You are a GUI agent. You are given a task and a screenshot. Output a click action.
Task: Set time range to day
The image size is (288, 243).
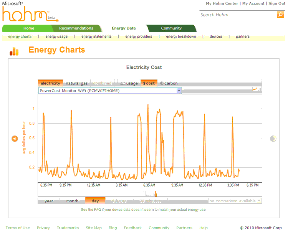tap(95, 201)
